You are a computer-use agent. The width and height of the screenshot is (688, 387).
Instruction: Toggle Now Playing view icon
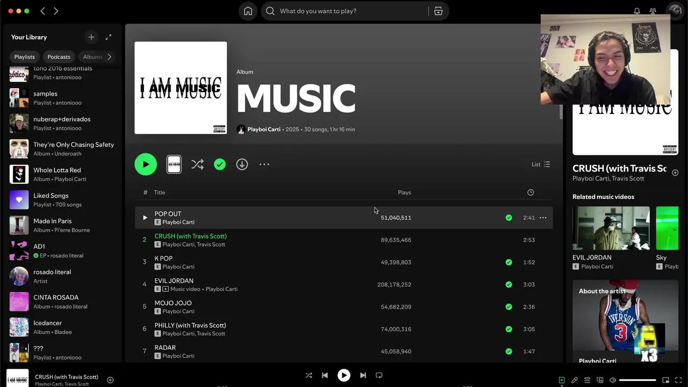coord(562,380)
